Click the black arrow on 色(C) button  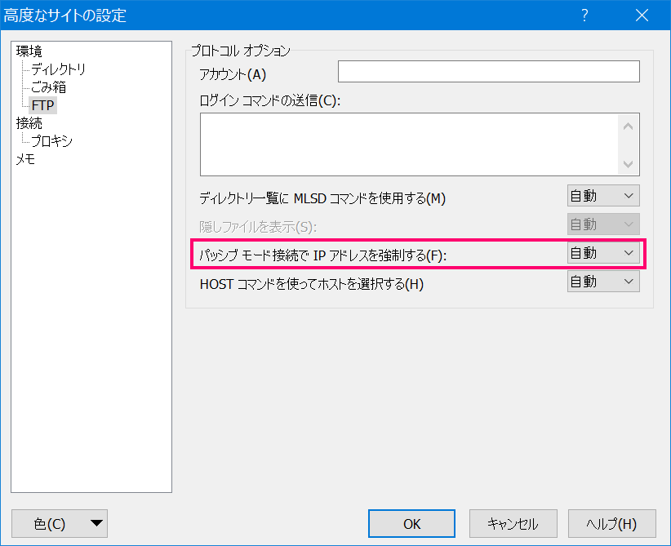[x=96, y=523]
